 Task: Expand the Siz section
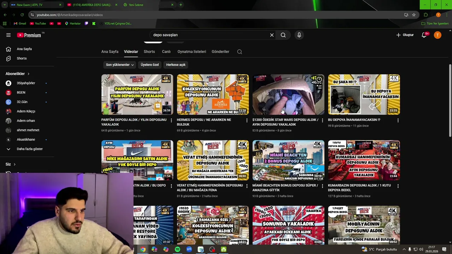tap(11, 164)
